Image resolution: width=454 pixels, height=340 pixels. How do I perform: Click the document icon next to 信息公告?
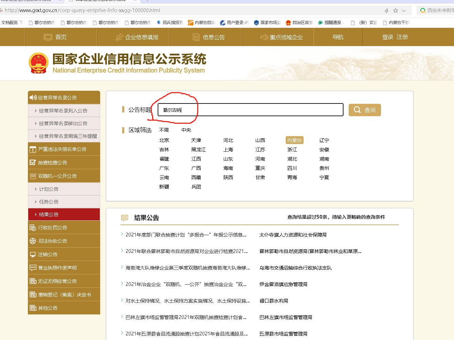coord(196,37)
